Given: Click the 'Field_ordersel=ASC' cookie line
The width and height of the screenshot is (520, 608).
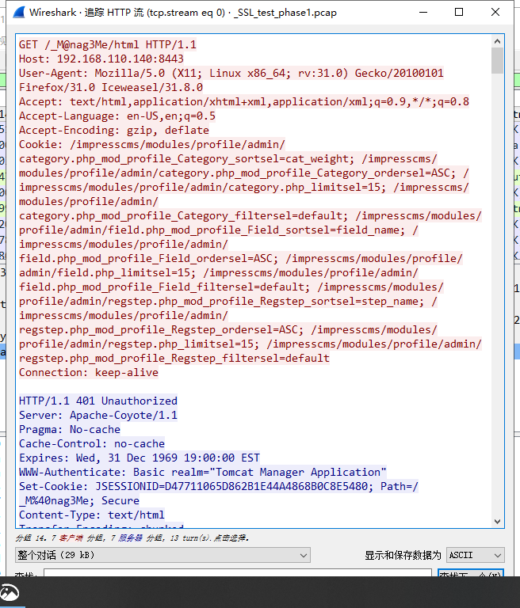Looking at the screenshot, I should coord(241,259).
